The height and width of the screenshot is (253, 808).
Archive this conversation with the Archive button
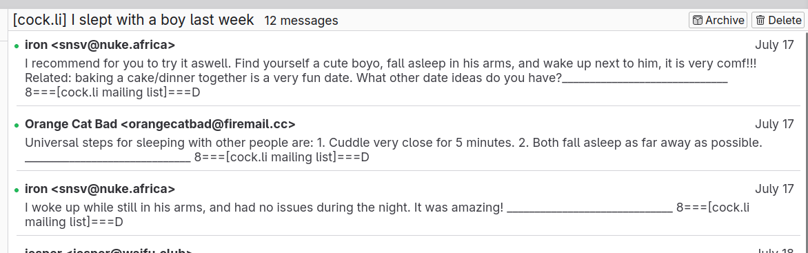(x=718, y=20)
